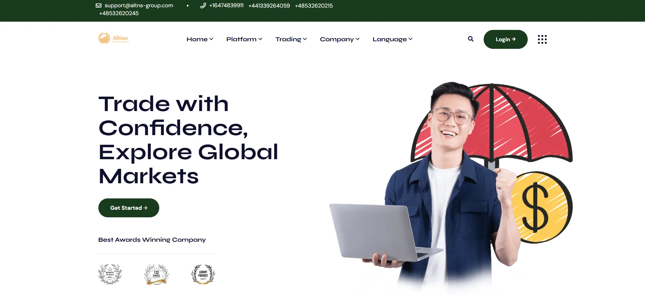Screen dimensions: 645x305
Task: Click the Highest Quality award badge
Action: coord(110,274)
